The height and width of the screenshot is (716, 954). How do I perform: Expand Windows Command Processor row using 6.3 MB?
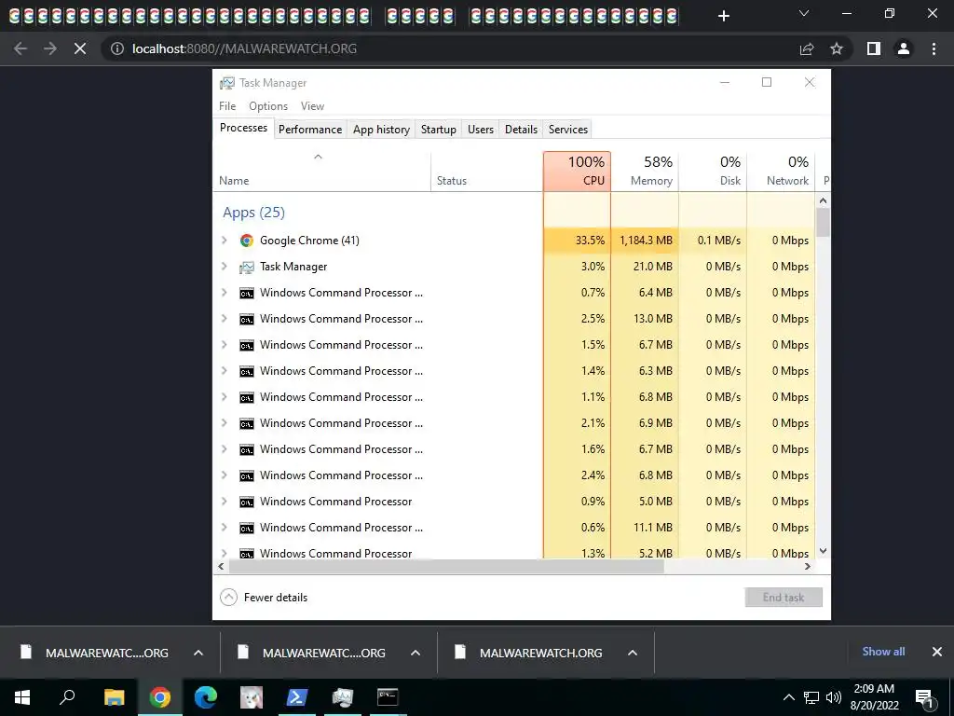224,371
